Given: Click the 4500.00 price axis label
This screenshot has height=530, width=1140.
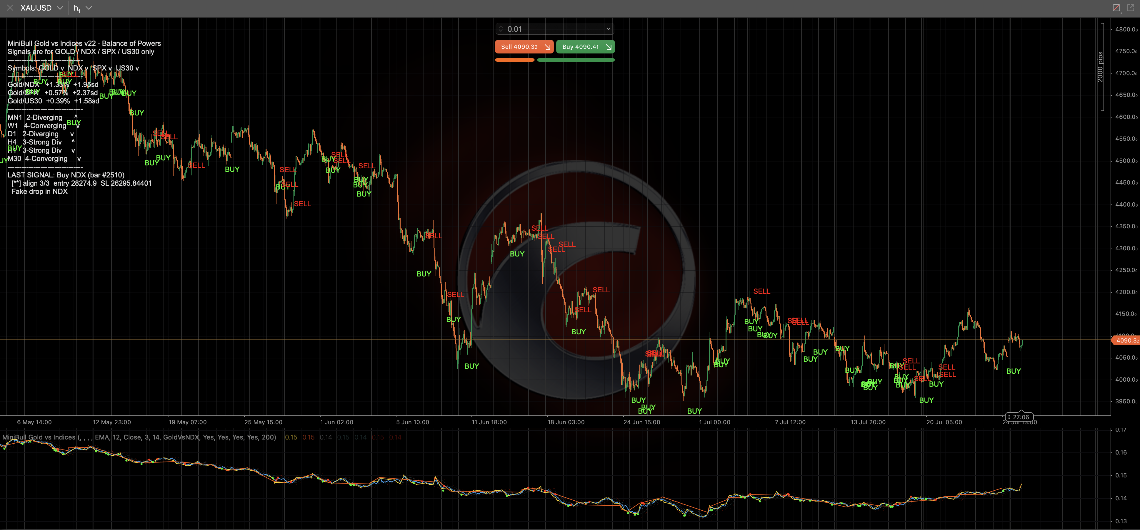Looking at the screenshot, I should 1126,161.
